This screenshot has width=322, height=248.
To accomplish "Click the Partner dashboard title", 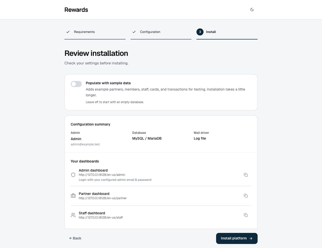I will (94, 194).
